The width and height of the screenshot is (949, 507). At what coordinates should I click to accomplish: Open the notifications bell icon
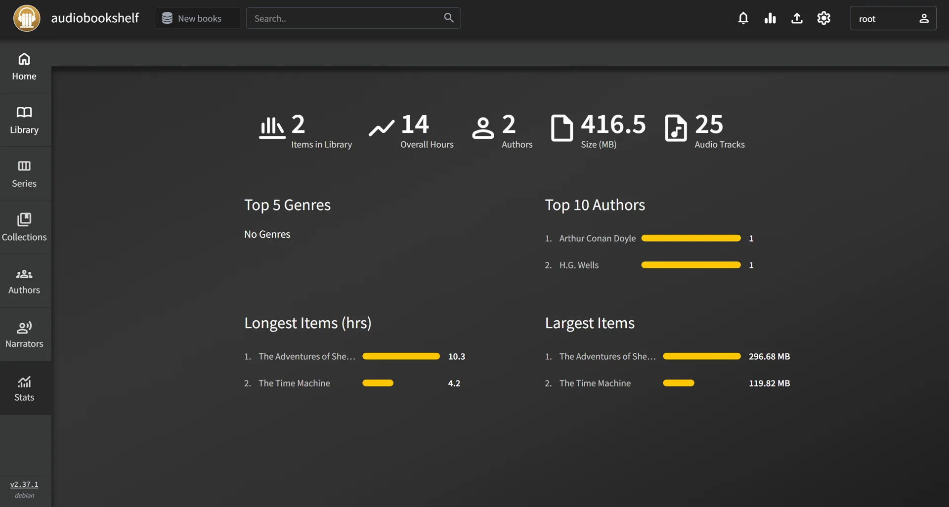pyautogui.click(x=743, y=18)
